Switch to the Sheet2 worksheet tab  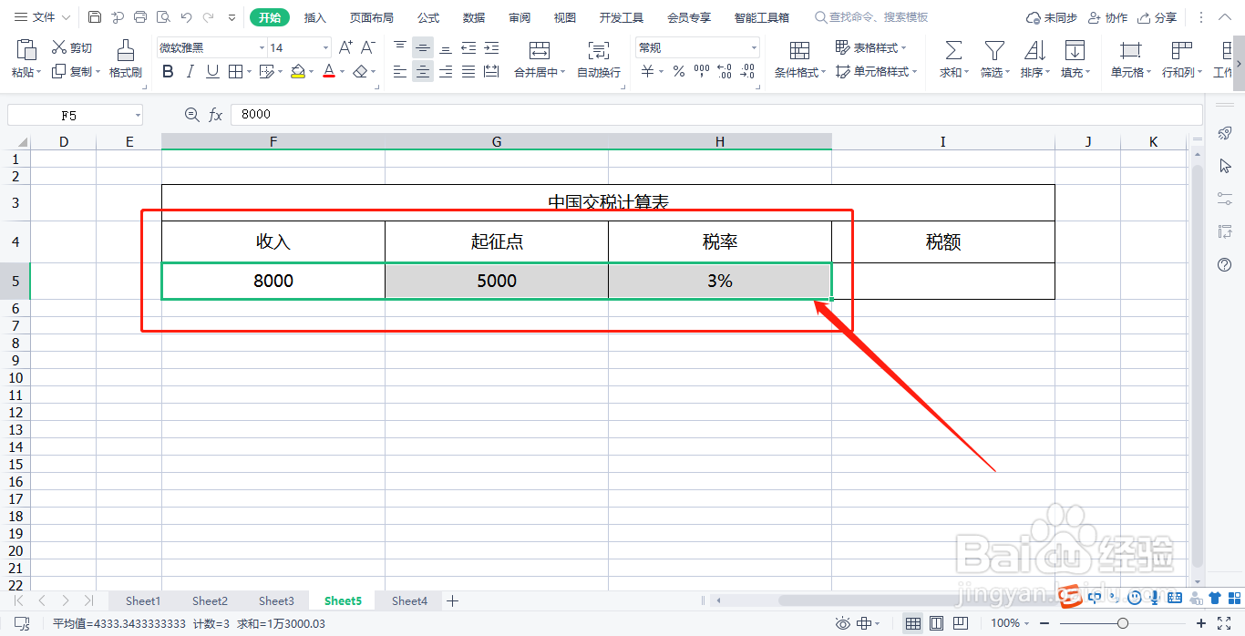[209, 600]
